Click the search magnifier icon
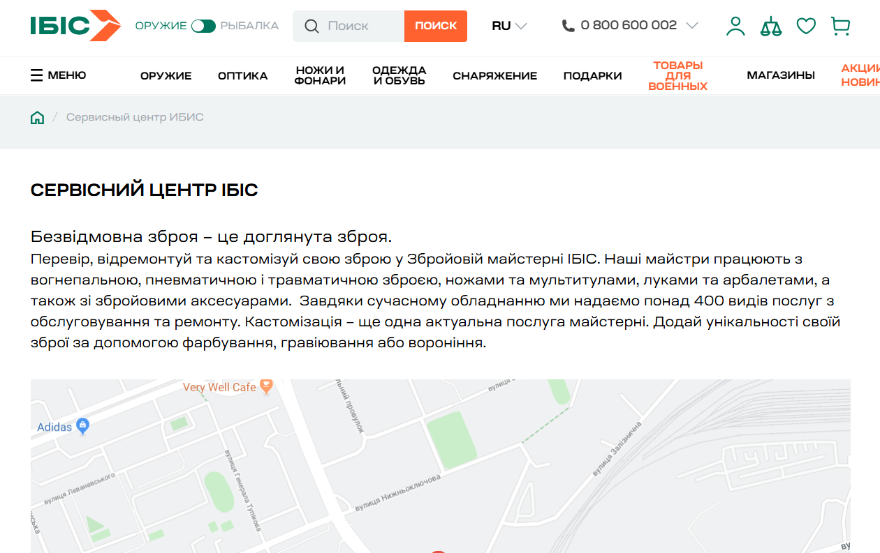 pos(312,26)
